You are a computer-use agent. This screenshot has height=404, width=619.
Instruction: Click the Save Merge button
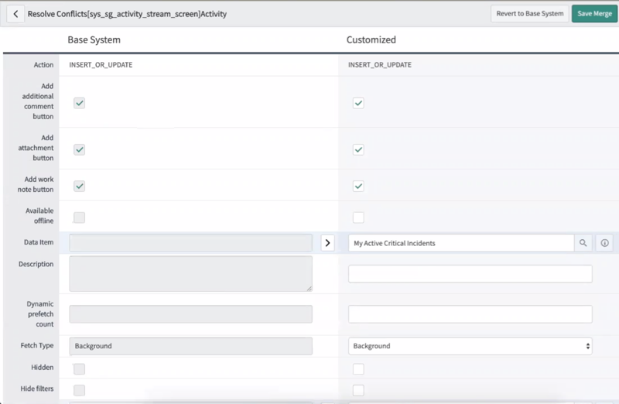[x=594, y=14]
